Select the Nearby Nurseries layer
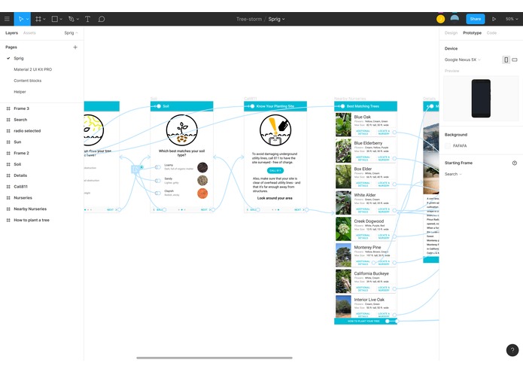 (x=30, y=209)
